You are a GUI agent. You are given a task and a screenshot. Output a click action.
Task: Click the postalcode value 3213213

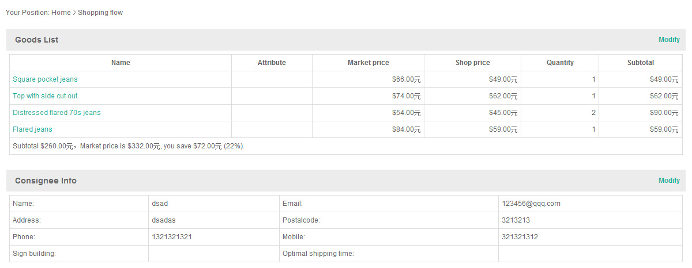[516, 220]
